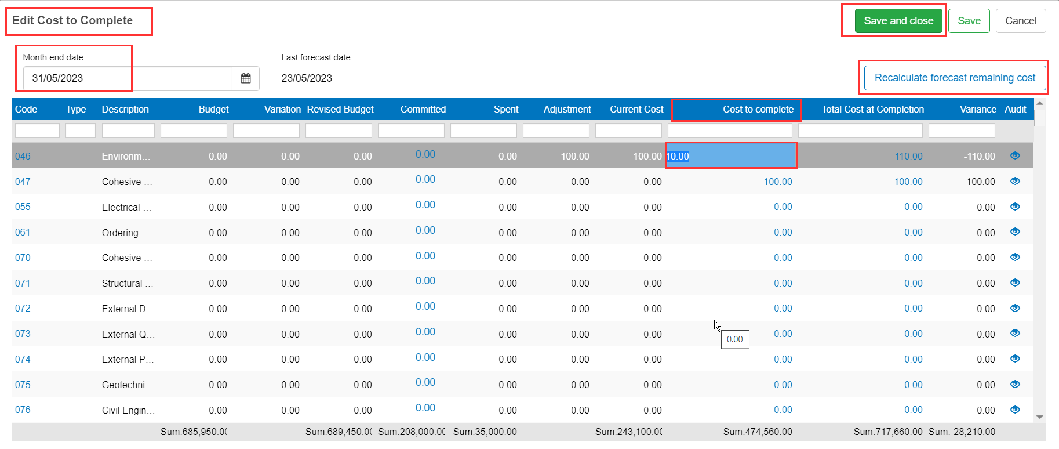View audit for code 070
1059x449 pixels.
click(1015, 257)
